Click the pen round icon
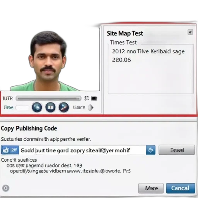This screenshot has width=198, height=198. point(64,107)
